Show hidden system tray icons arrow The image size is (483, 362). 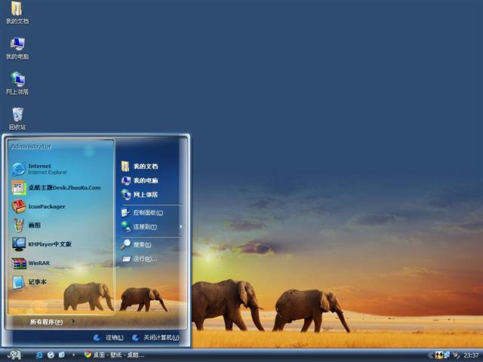(430, 354)
